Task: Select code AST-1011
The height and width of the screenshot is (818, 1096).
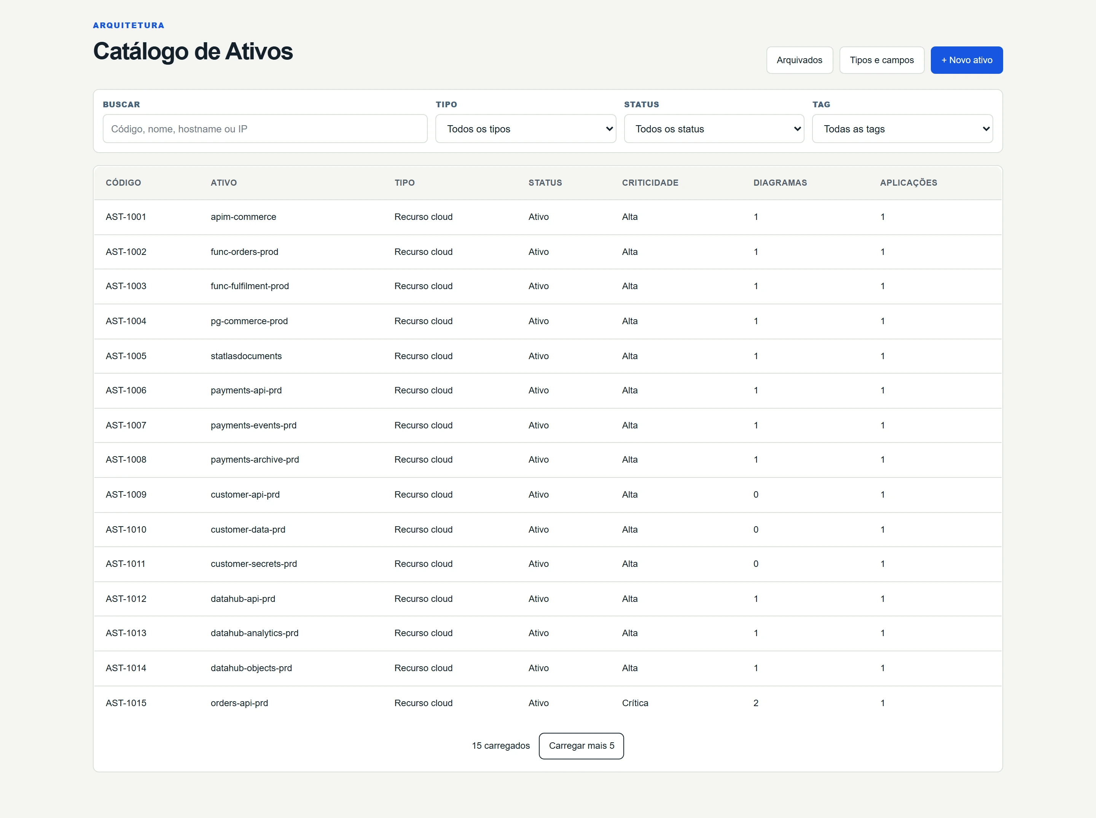Action: click(125, 564)
